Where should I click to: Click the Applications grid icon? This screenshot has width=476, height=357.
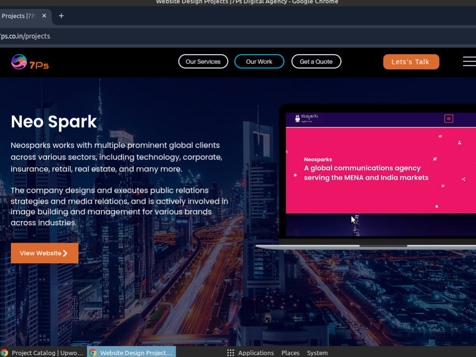point(230,353)
